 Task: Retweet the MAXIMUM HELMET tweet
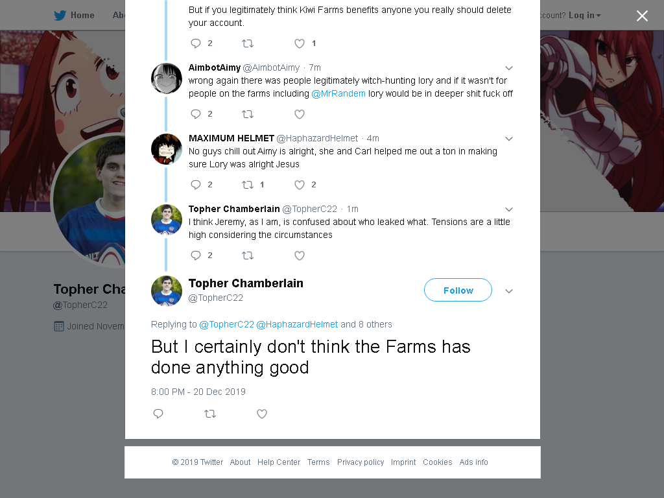pos(247,185)
